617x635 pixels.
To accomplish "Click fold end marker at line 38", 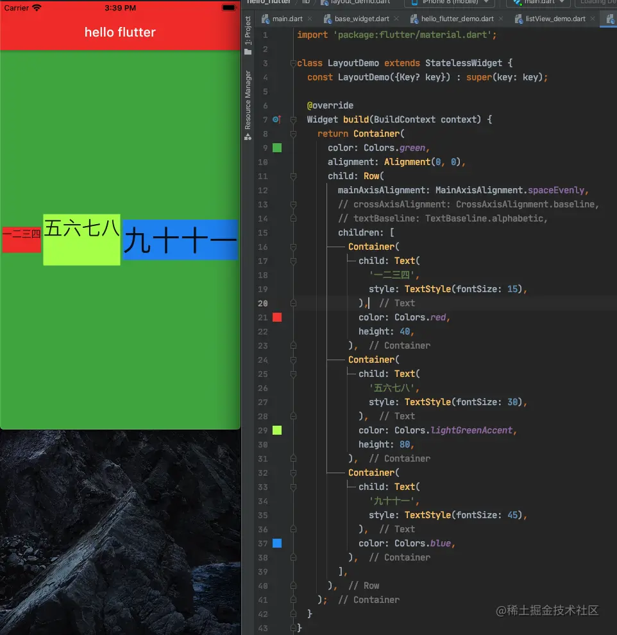I will 293,557.
